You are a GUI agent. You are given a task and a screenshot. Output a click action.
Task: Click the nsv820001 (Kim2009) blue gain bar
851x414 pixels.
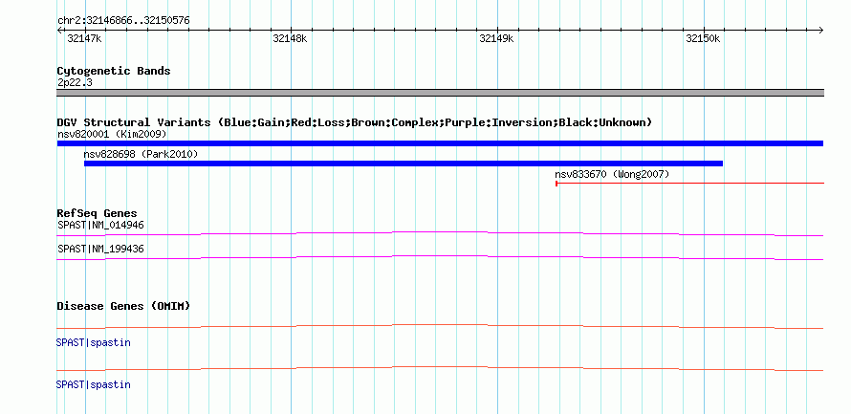pyautogui.click(x=440, y=143)
